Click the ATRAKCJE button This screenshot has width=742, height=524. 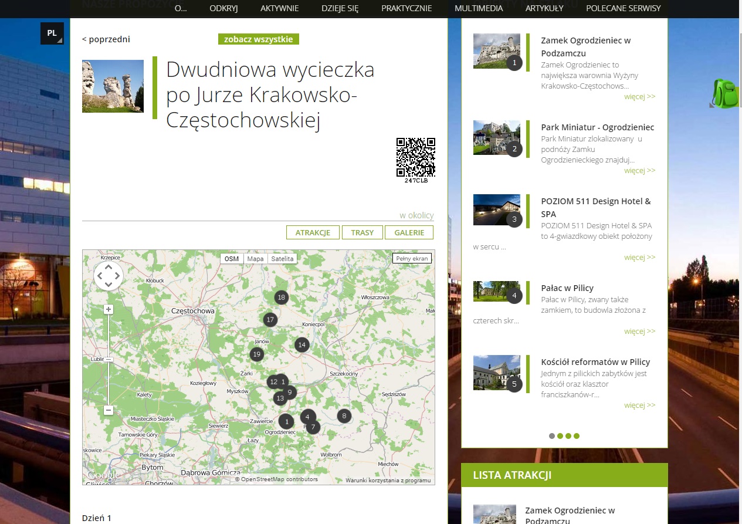[313, 232]
